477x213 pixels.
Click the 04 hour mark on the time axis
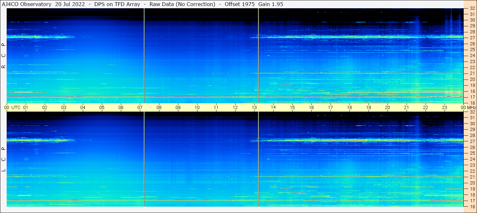tap(83, 107)
